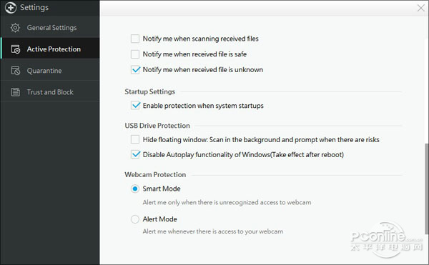
Task: Close the Settings window
Action: click(x=421, y=8)
